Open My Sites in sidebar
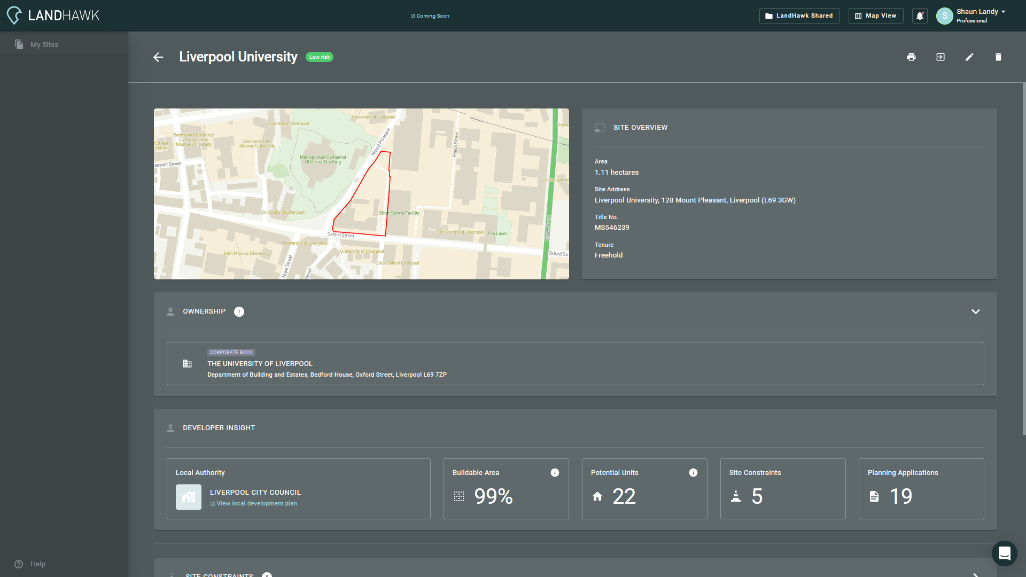Screen dimensions: 1026x577 pos(64,44)
